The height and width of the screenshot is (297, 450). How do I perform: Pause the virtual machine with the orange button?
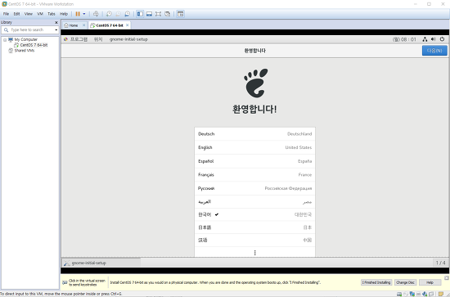tap(78, 14)
